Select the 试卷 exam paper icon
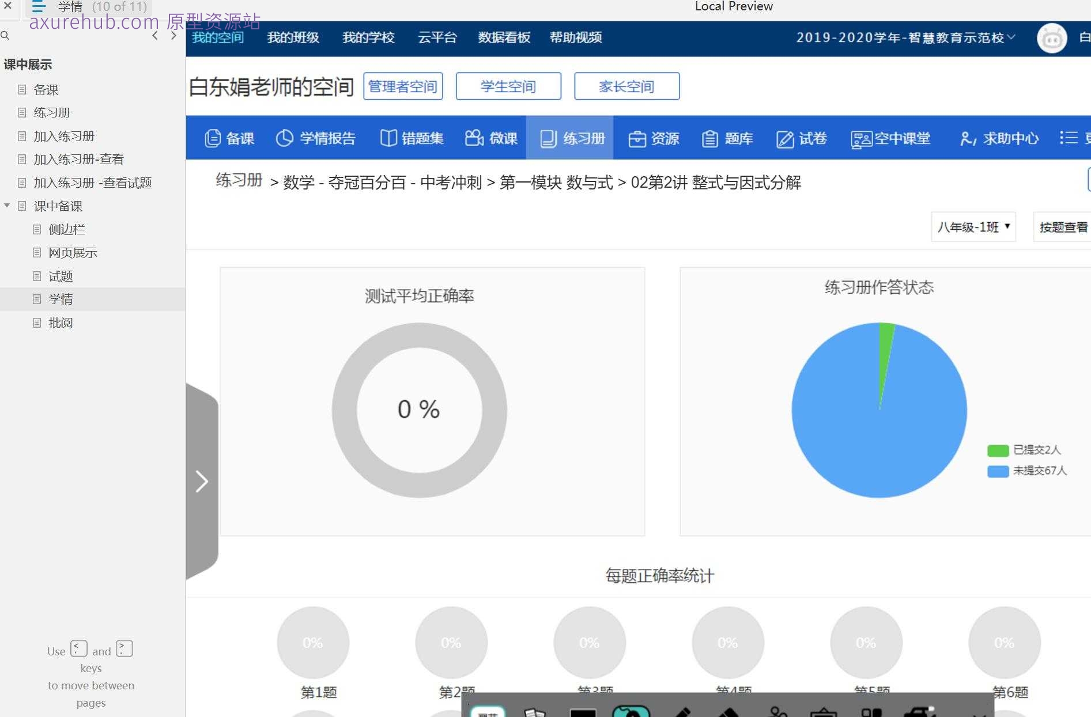 (802, 138)
